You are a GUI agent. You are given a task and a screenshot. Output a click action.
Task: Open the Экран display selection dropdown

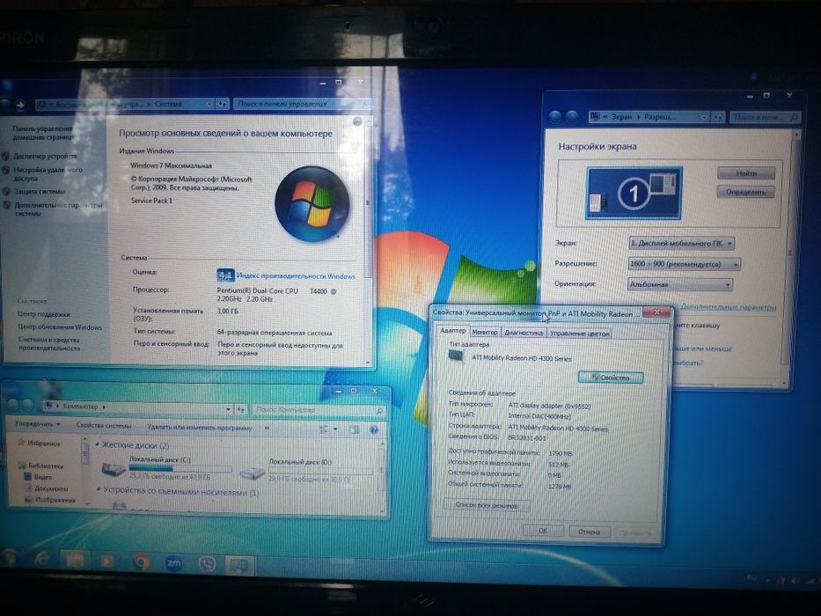(681, 243)
